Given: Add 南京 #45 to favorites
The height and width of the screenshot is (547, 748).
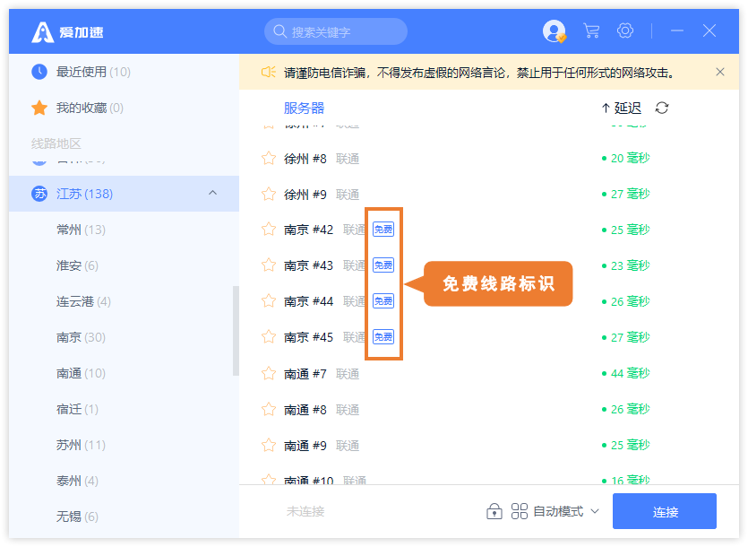Looking at the screenshot, I should [x=269, y=337].
